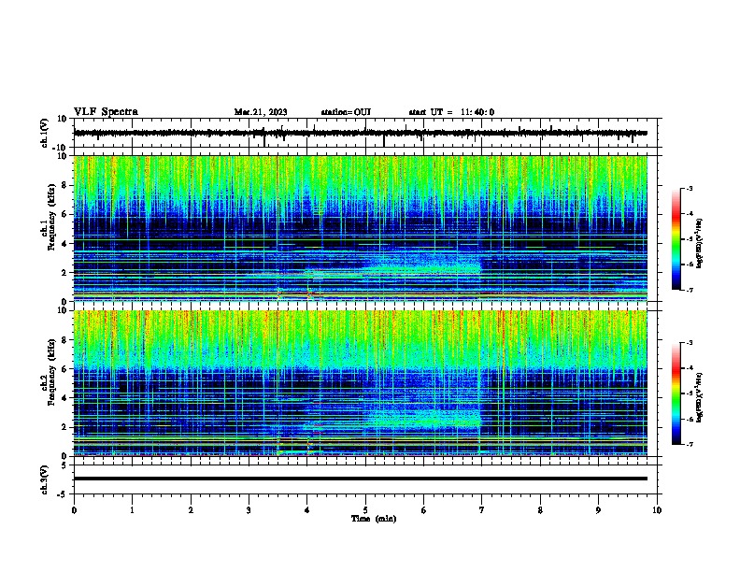Click the "2" tick on ch.2 frequency axis
The width and height of the screenshot is (740, 572).
pos(65,427)
